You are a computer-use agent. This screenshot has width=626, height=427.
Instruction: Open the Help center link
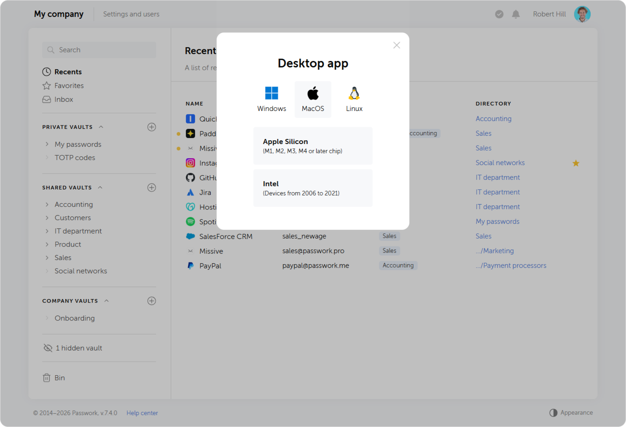(x=142, y=413)
